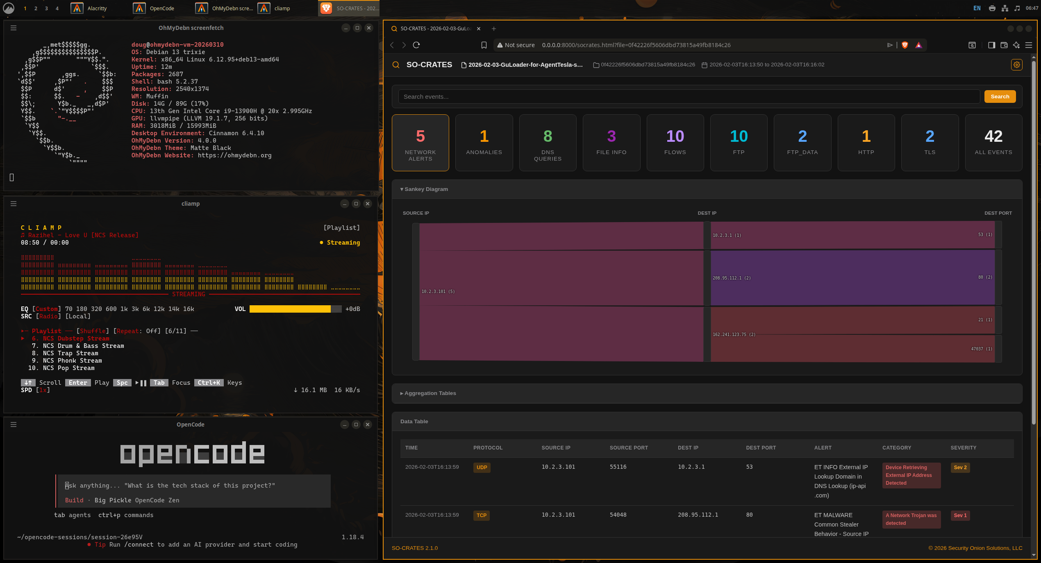Show the FTP events card
Viewport: 1041px width, 563px height.
click(x=739, y=143)
